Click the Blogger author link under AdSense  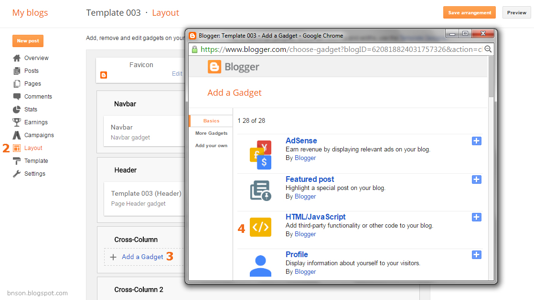(x=305, y=158)
